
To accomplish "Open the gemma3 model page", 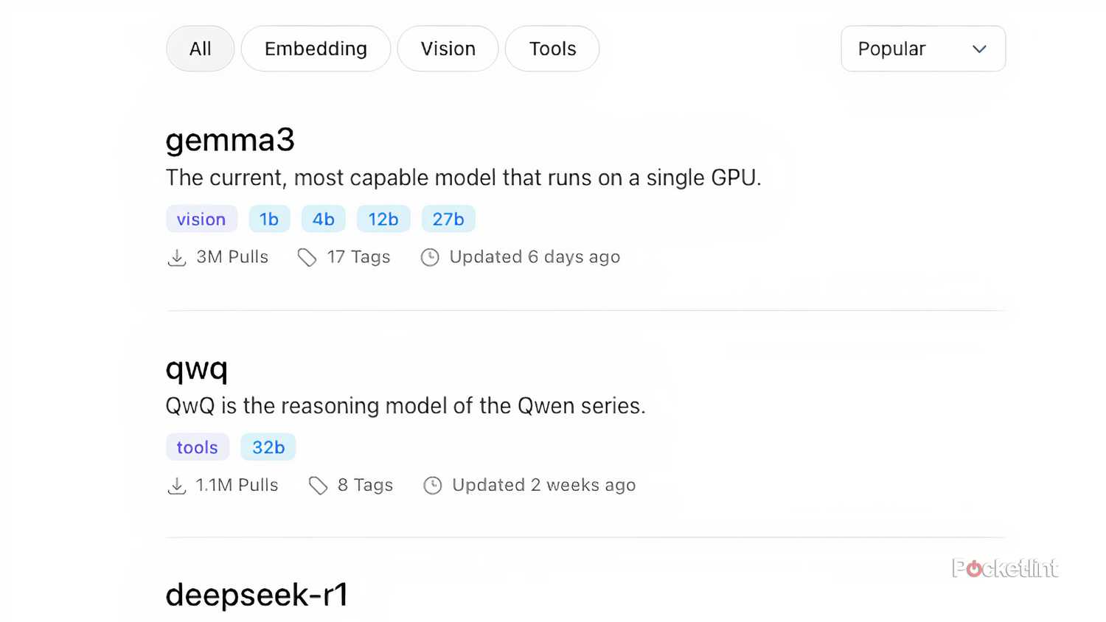I will (x=230, y=140).
